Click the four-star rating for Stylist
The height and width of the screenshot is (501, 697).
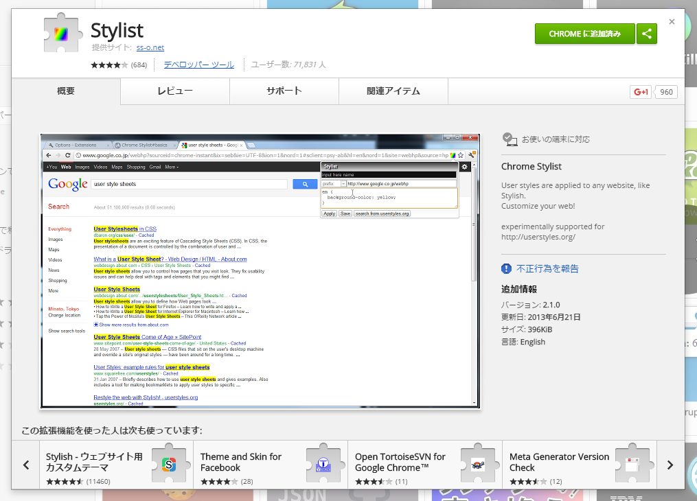pos(109,65)
